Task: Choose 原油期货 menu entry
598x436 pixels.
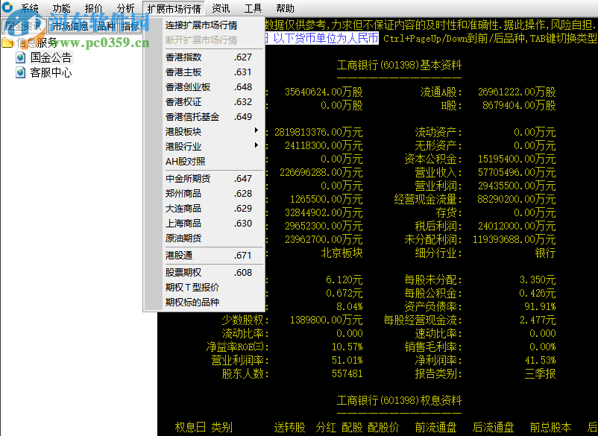Action: [204, 238]
